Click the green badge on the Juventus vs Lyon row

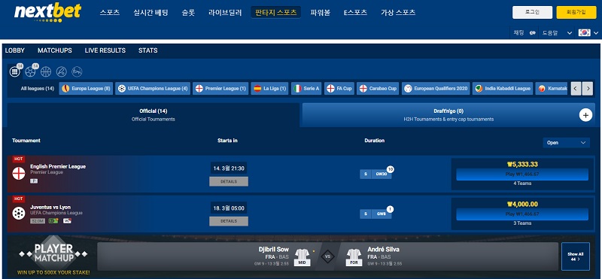(x=53, y=220)
